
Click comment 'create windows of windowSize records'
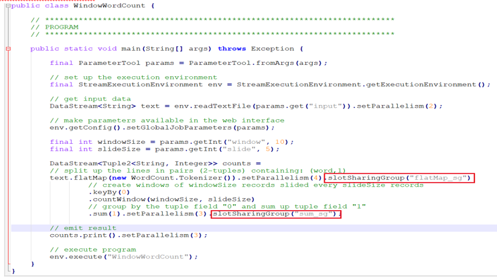[255, 185]
